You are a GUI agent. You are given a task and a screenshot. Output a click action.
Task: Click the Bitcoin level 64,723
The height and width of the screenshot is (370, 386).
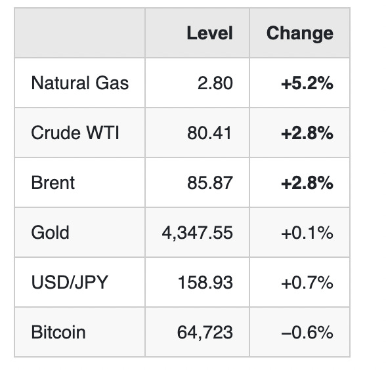pos(205,333)
